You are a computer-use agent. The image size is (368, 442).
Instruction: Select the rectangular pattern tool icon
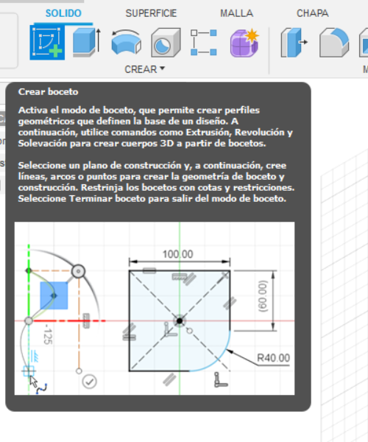(204, 42)
